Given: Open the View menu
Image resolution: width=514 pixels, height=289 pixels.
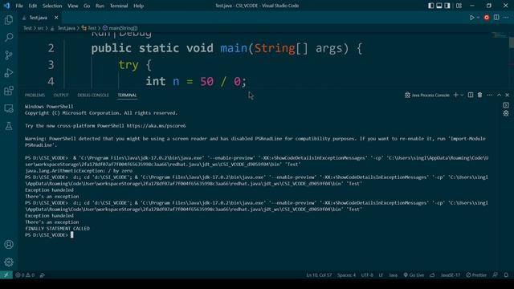Looking at the screenshot, I should coord(73,6).
